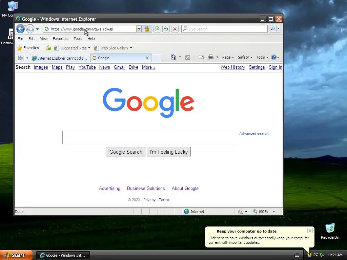347x260 pixels.
Task: Expand the address bar history dropdown
Action: pyautogui.click(x=139, y=29)
